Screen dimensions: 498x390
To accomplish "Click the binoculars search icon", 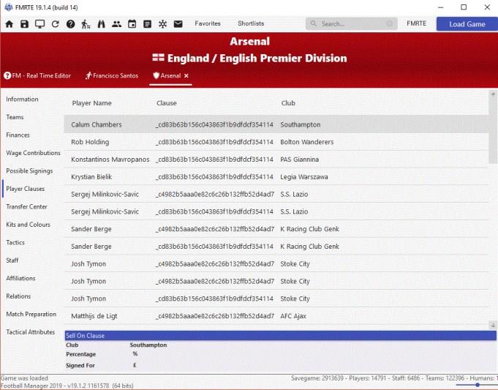I will 101,24.
